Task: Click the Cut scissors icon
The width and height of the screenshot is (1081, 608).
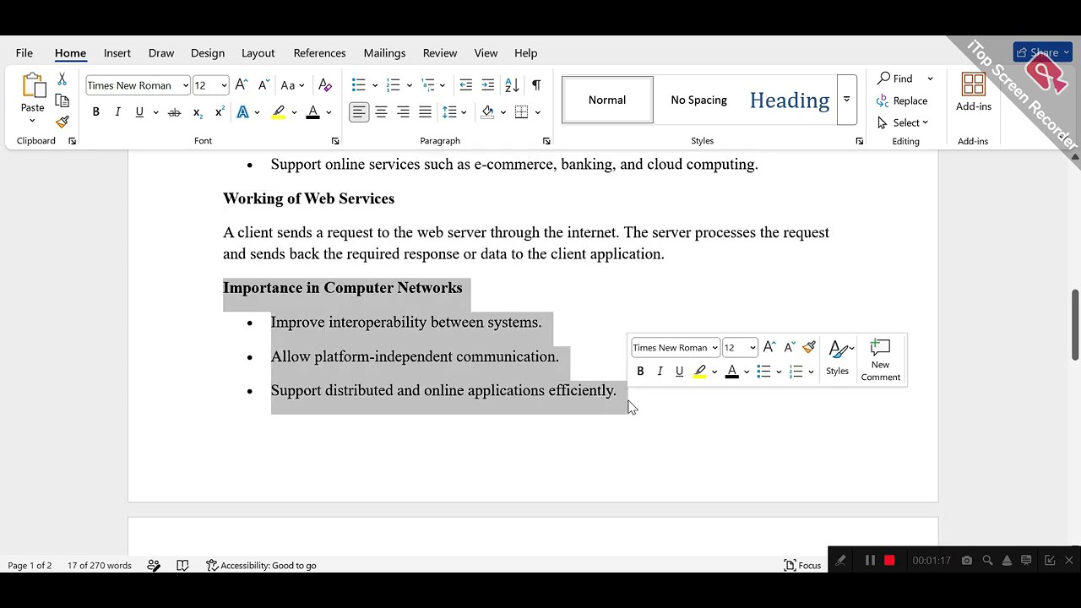Action: (x=62, y=79)
